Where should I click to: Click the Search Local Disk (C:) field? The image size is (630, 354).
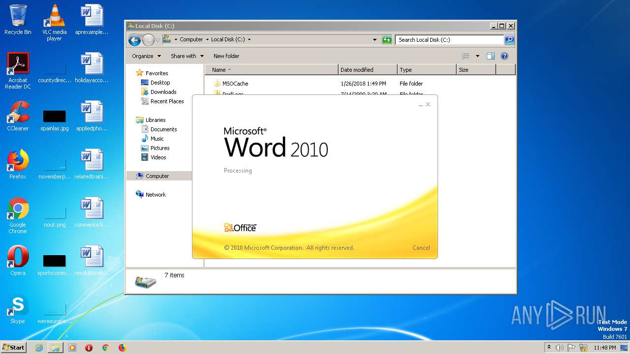(449, 40)
